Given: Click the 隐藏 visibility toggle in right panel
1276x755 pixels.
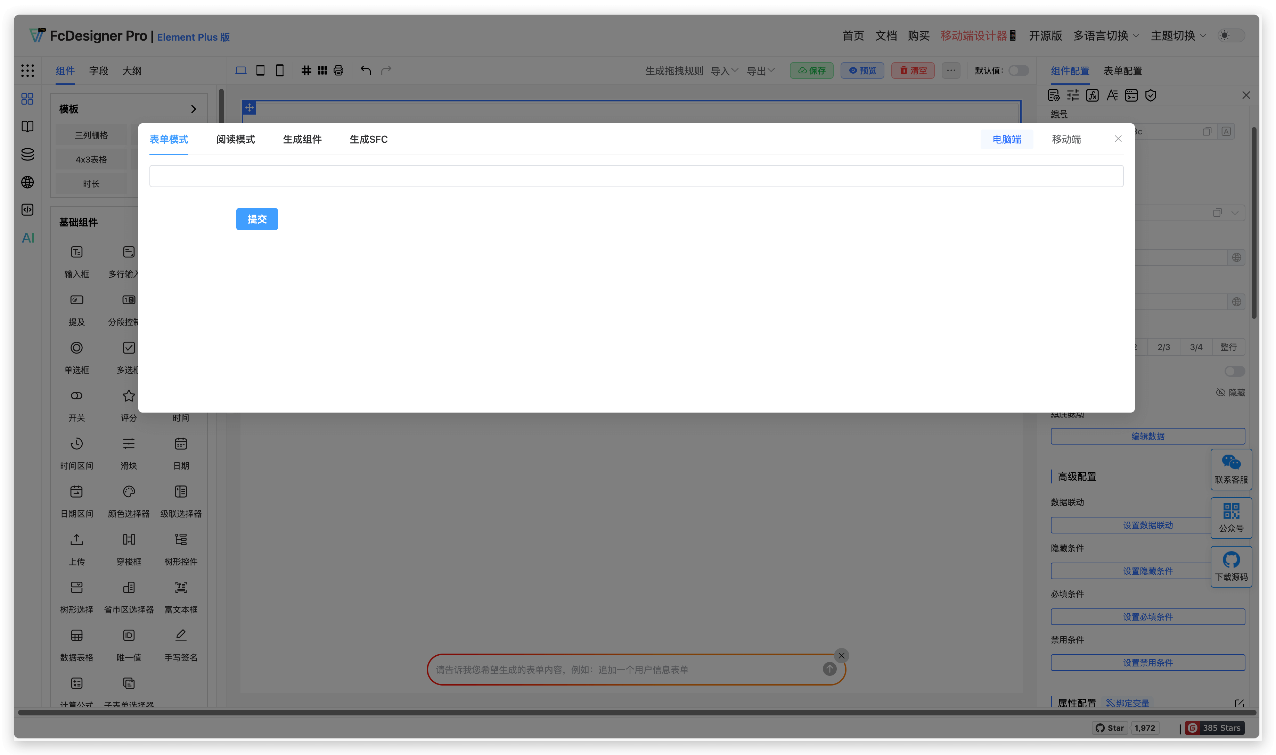Looking at the screenshot, I should coord(1230,392).
